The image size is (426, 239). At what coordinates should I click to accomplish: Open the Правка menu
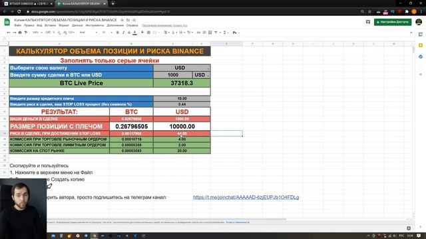(29, 25)
